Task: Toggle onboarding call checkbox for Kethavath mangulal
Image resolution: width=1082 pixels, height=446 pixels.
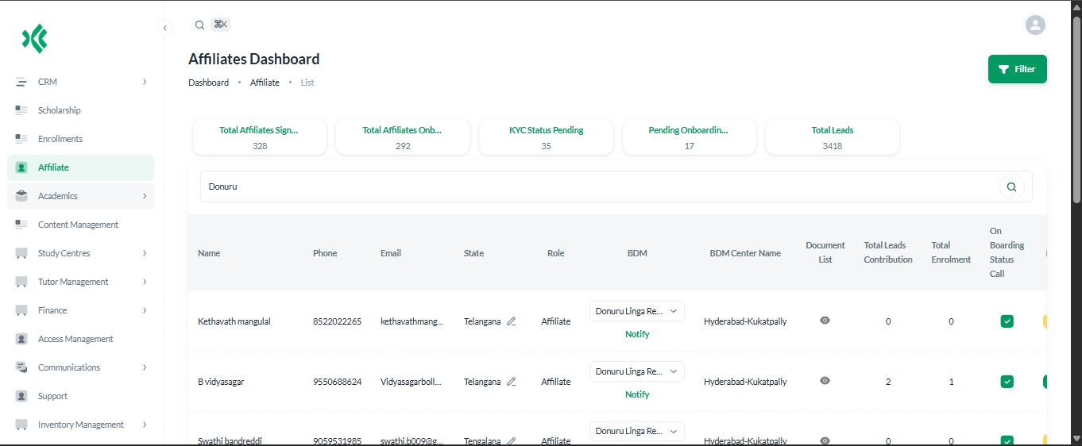Action: click(1007, 321)
